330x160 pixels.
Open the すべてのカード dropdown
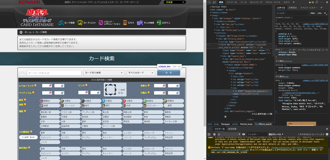pyautogui.click(x=141, y=73)
